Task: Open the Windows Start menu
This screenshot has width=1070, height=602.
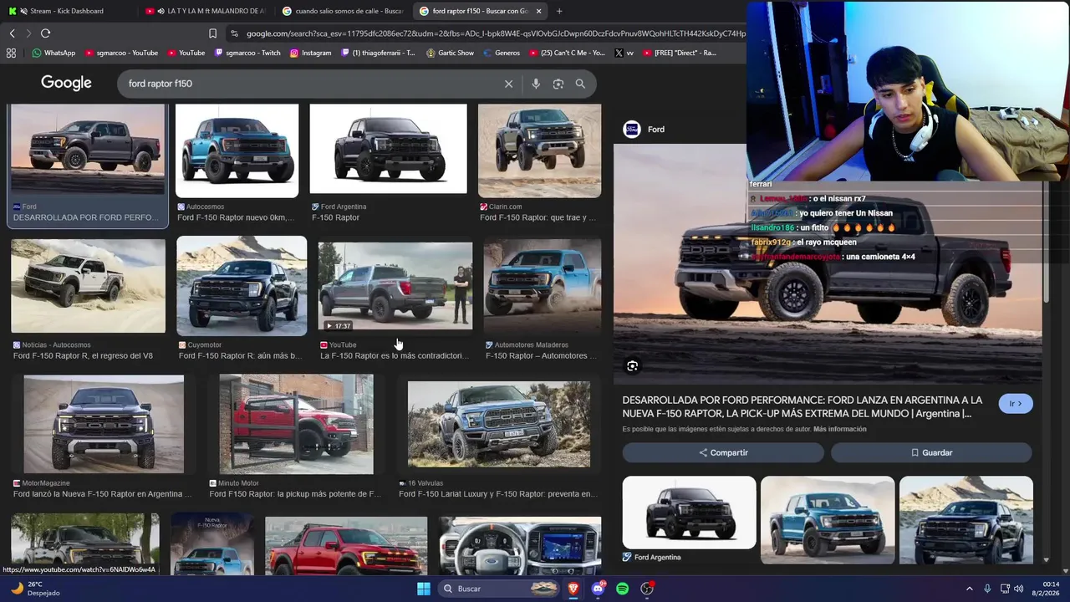Action: 424,589
